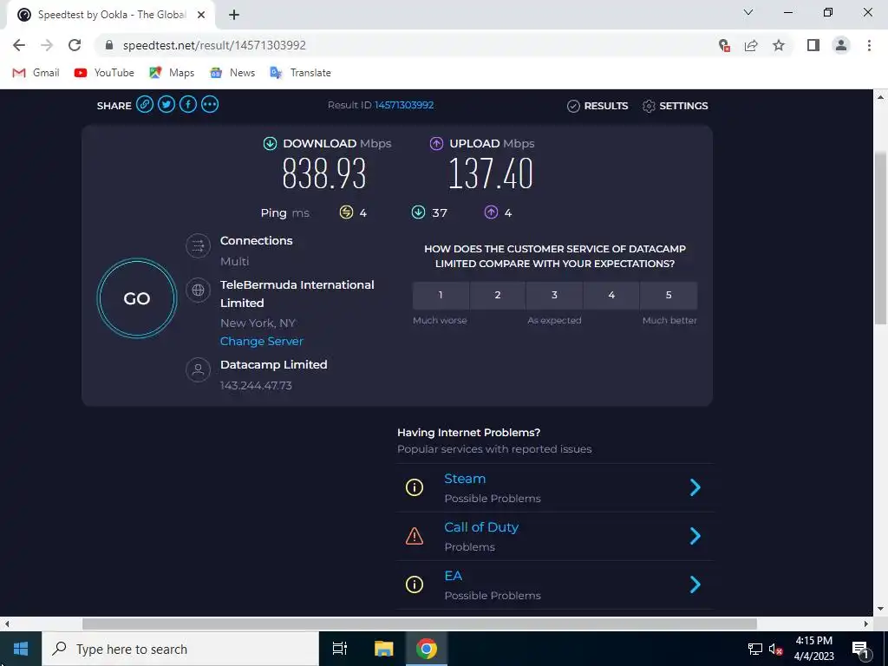Click the warning triangle beside Call of Duty

[415, 536]
